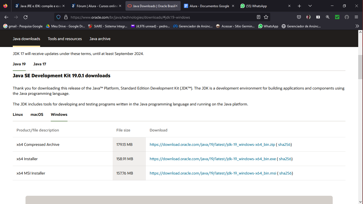The height and width of the screenshot is (204, 363).
Task: Select the Windows platform tab
Action: [x=59, y=114]
